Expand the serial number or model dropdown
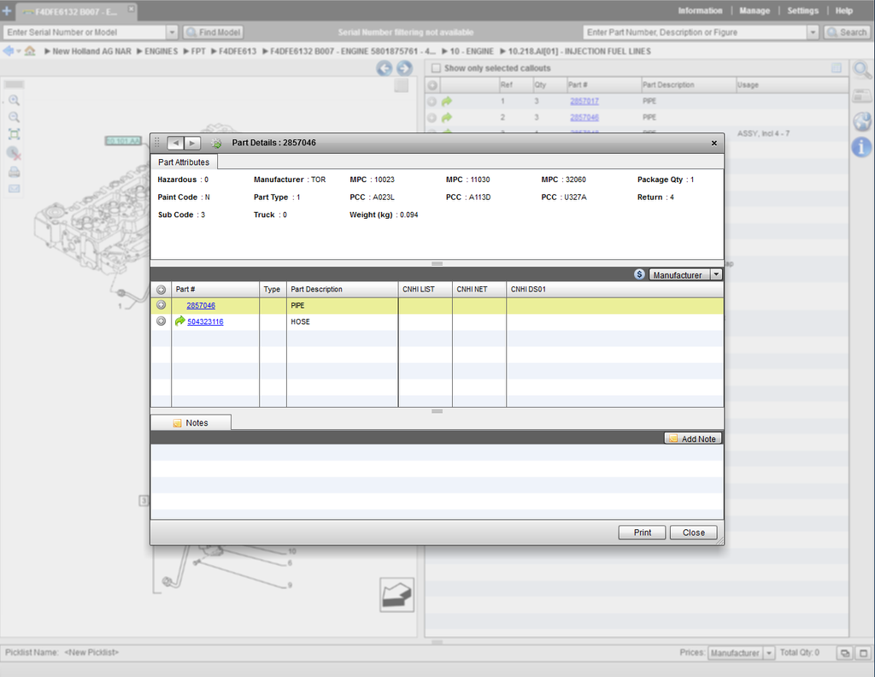 (172, 32)
